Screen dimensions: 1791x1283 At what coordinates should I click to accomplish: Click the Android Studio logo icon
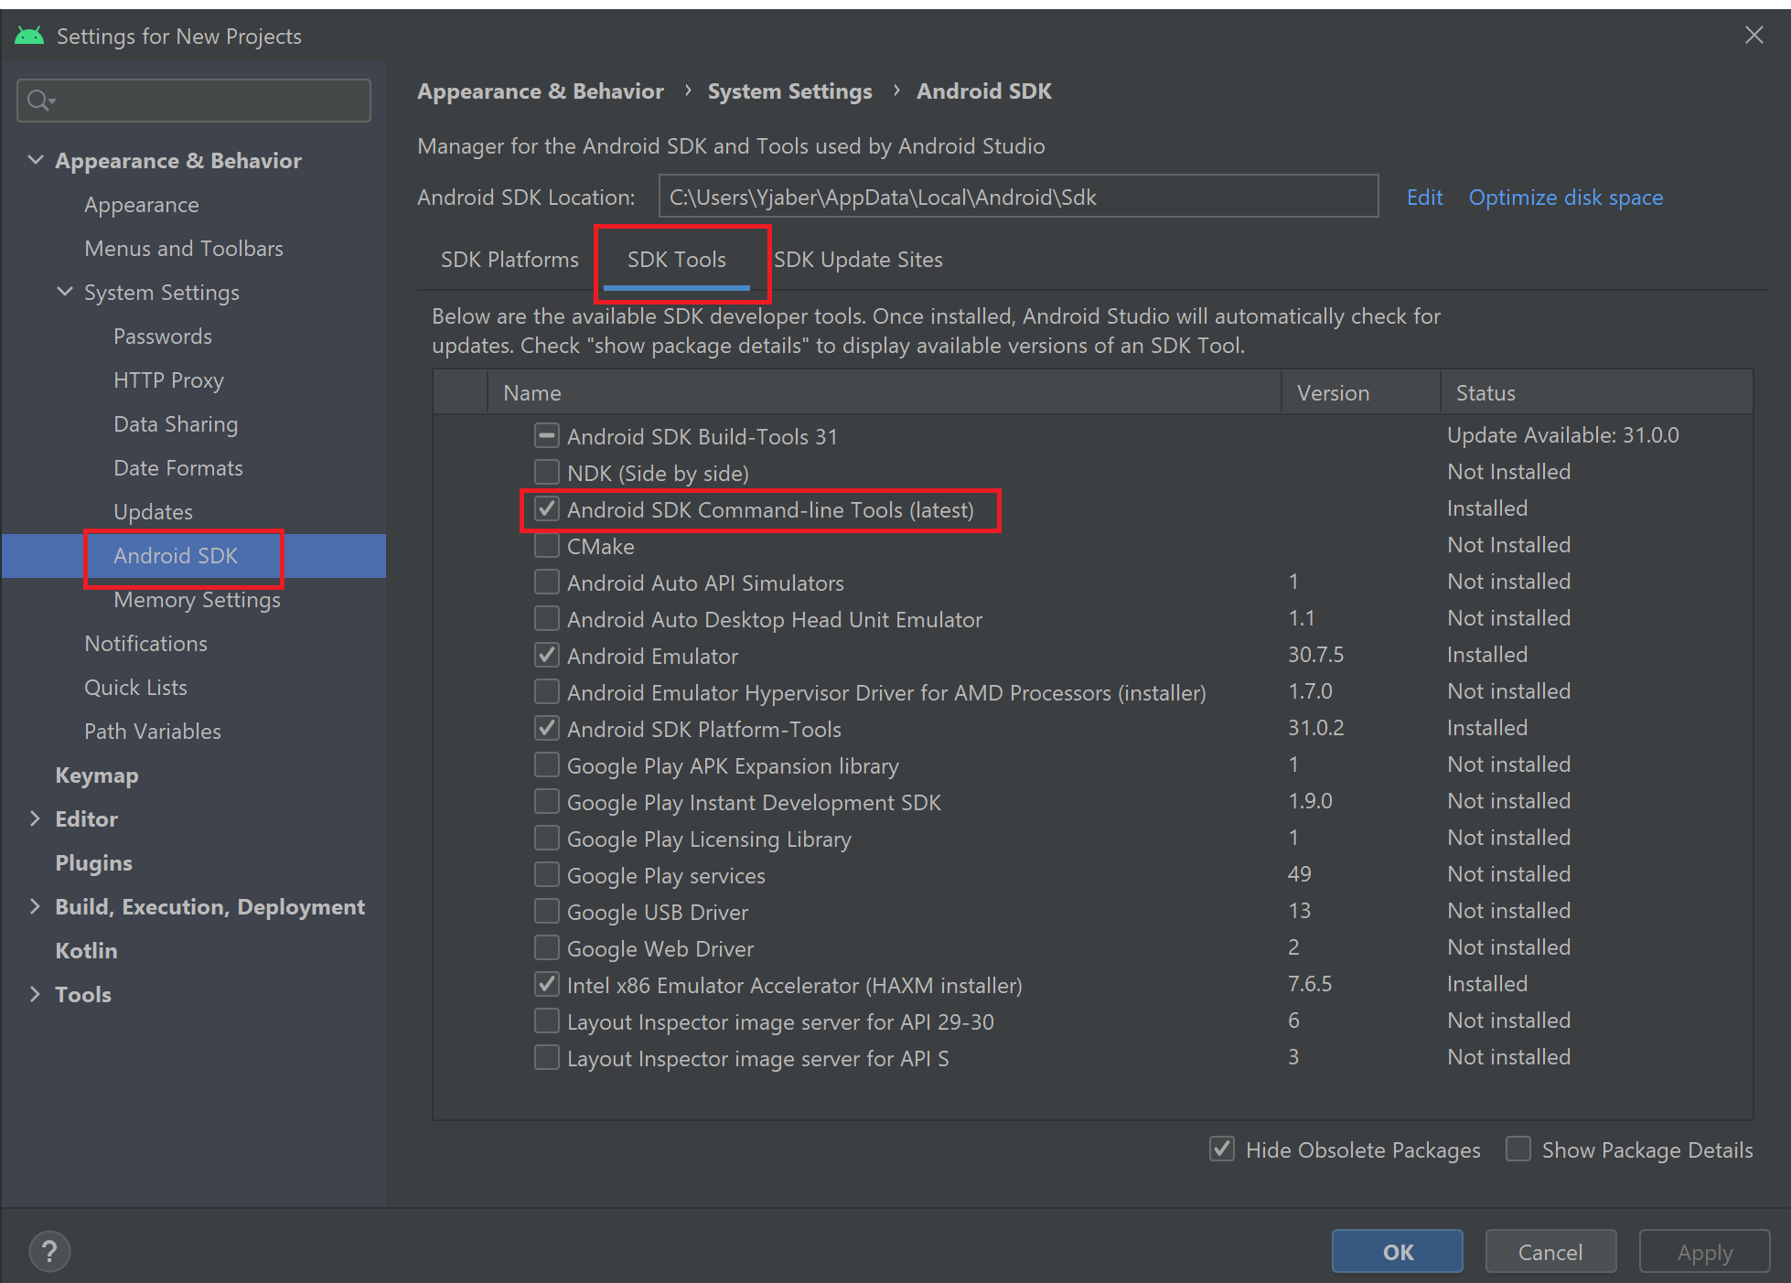(x=29, y=36)
